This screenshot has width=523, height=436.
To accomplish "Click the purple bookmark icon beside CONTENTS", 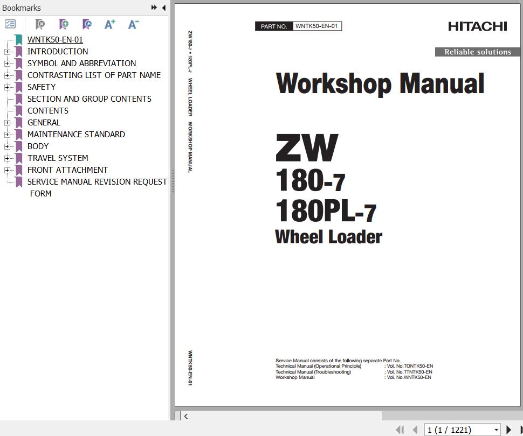I will tap(19, 111).
